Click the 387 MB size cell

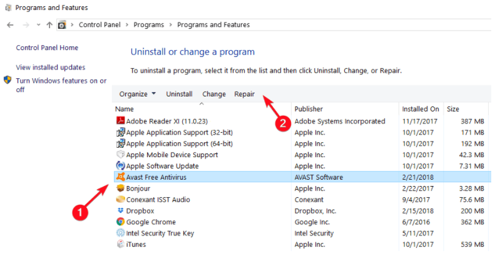coord(472,121)
